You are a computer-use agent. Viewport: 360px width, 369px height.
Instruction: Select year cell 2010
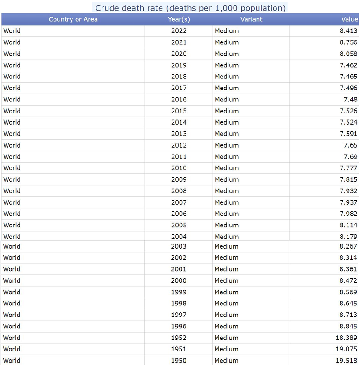179,168
